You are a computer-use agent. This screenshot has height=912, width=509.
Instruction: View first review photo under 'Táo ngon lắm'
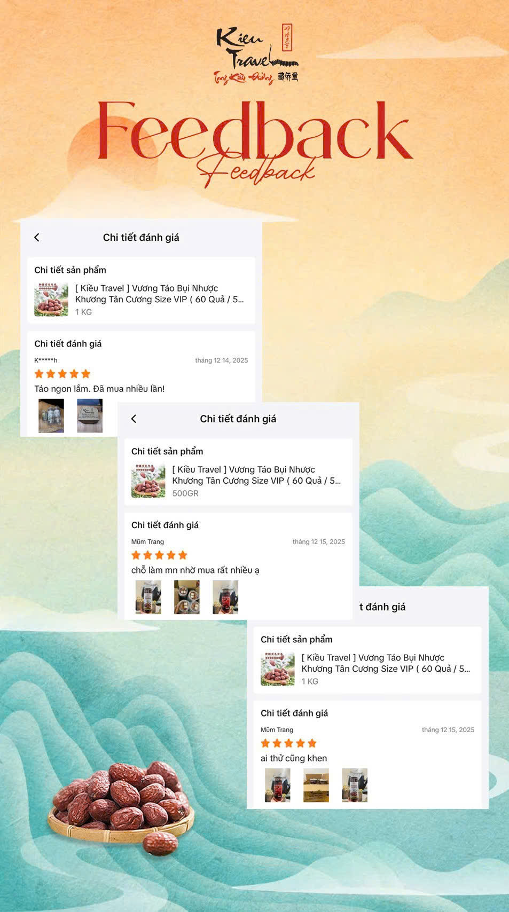[51, 415]
